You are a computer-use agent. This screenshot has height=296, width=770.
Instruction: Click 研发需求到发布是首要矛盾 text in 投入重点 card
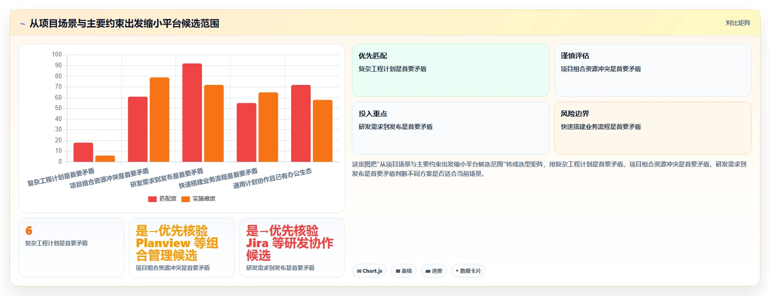click(x=395, y=127)
